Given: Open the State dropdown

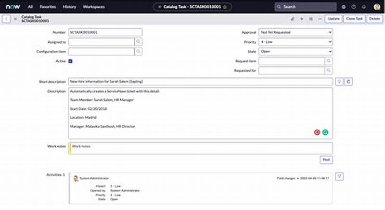Looking at the screenshot, I should [x=295, y=51].
